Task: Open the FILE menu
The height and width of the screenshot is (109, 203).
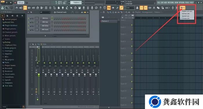Action: click(x=159, y=2)
